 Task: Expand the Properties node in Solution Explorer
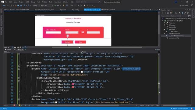(165, 23)
